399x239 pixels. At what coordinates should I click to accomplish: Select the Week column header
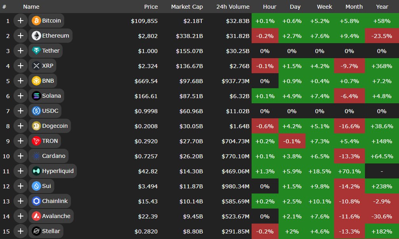[x=324, y=7]
